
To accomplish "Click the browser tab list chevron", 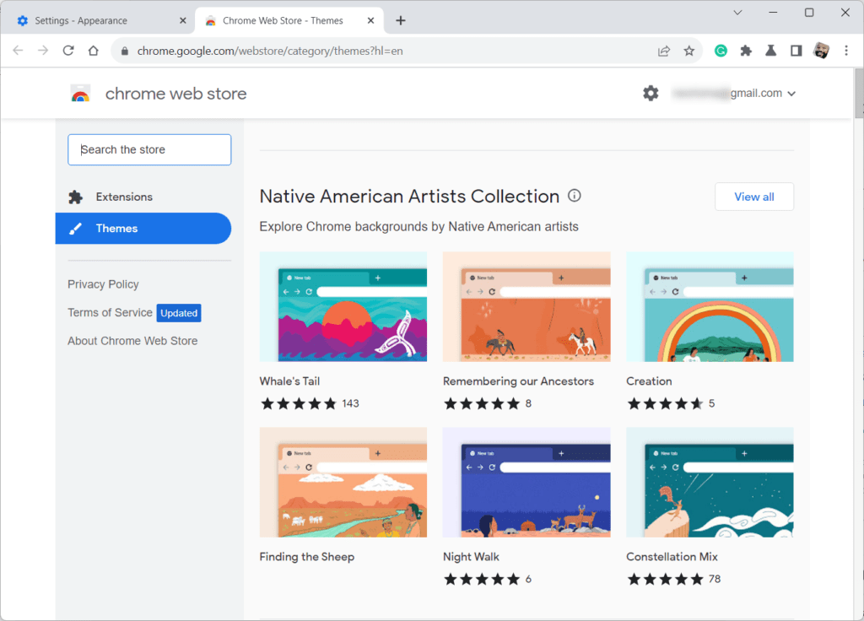I will pyautogui.click(x=737, y=13).
